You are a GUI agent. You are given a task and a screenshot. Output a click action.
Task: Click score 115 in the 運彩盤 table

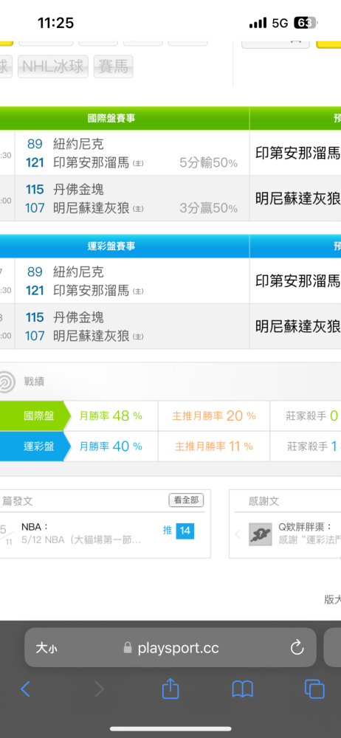[x=35, y=317]
